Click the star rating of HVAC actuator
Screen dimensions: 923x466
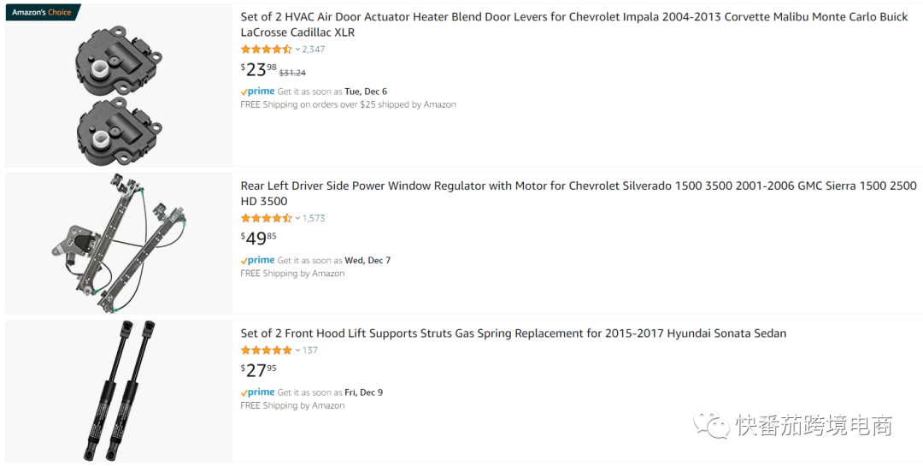pyautogui.click(x=266, y=50)
